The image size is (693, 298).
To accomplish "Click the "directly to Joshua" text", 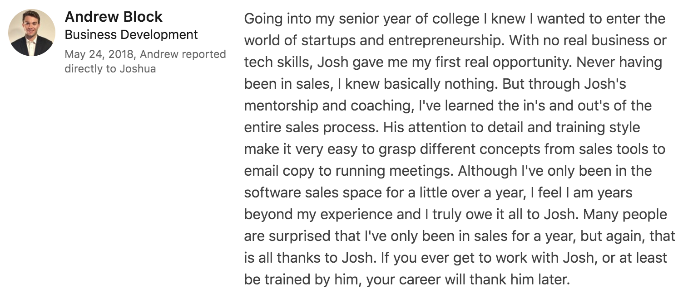I will coord(110,69).
